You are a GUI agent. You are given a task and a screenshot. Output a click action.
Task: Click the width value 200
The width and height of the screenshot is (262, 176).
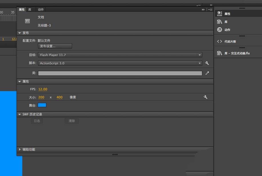41,97
